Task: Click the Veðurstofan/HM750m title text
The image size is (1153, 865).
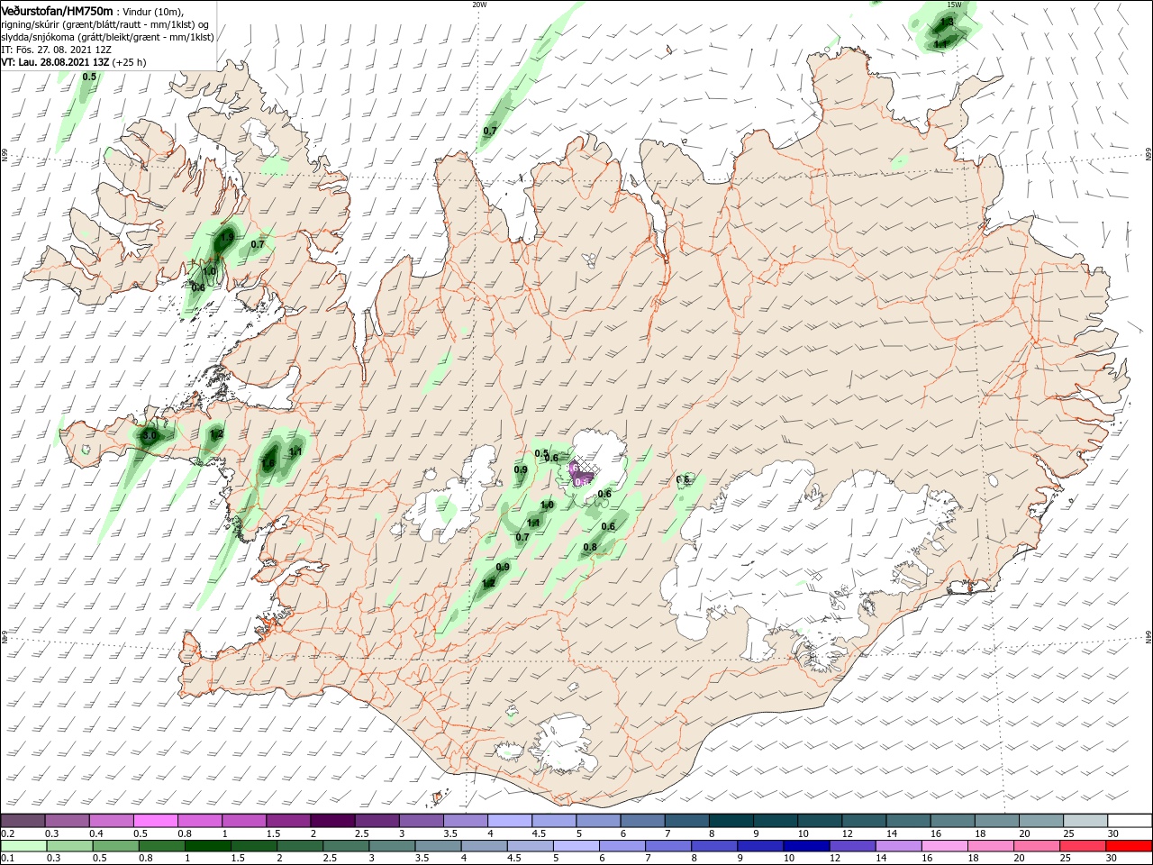Action: (x=57, y=10)
